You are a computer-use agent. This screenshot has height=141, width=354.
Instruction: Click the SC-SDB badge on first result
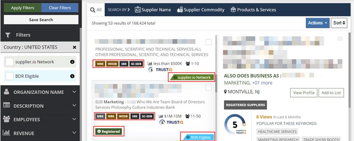[x=137, y=64]
